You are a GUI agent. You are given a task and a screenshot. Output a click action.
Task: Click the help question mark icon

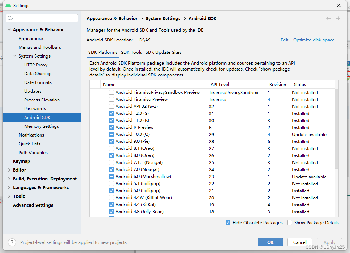coord(12,242)
